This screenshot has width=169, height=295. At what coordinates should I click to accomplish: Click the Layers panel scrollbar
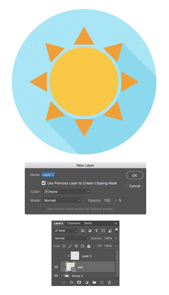[x=117, y=263]
